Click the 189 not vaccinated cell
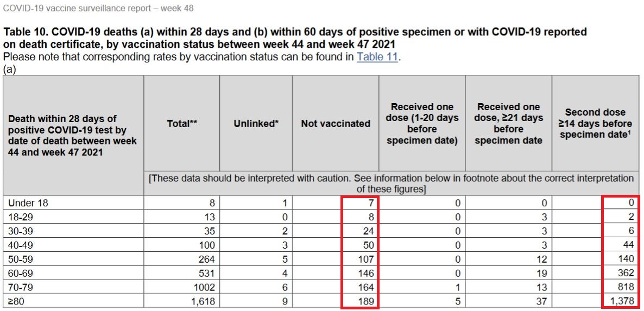 pos(365,302)
